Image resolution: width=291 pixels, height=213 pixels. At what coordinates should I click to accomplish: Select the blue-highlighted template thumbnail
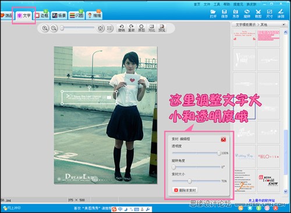[x=244, y=108]
